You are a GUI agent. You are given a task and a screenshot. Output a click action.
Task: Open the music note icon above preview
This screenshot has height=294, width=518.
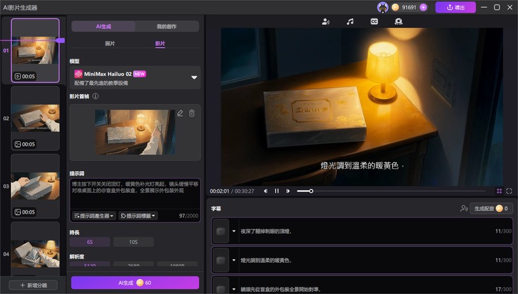pyautogui.click(x=350, y=22)
